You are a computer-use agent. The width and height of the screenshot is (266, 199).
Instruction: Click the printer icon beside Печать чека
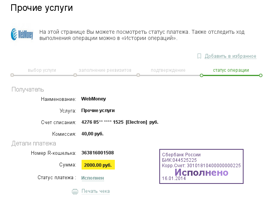pos(75,192)
